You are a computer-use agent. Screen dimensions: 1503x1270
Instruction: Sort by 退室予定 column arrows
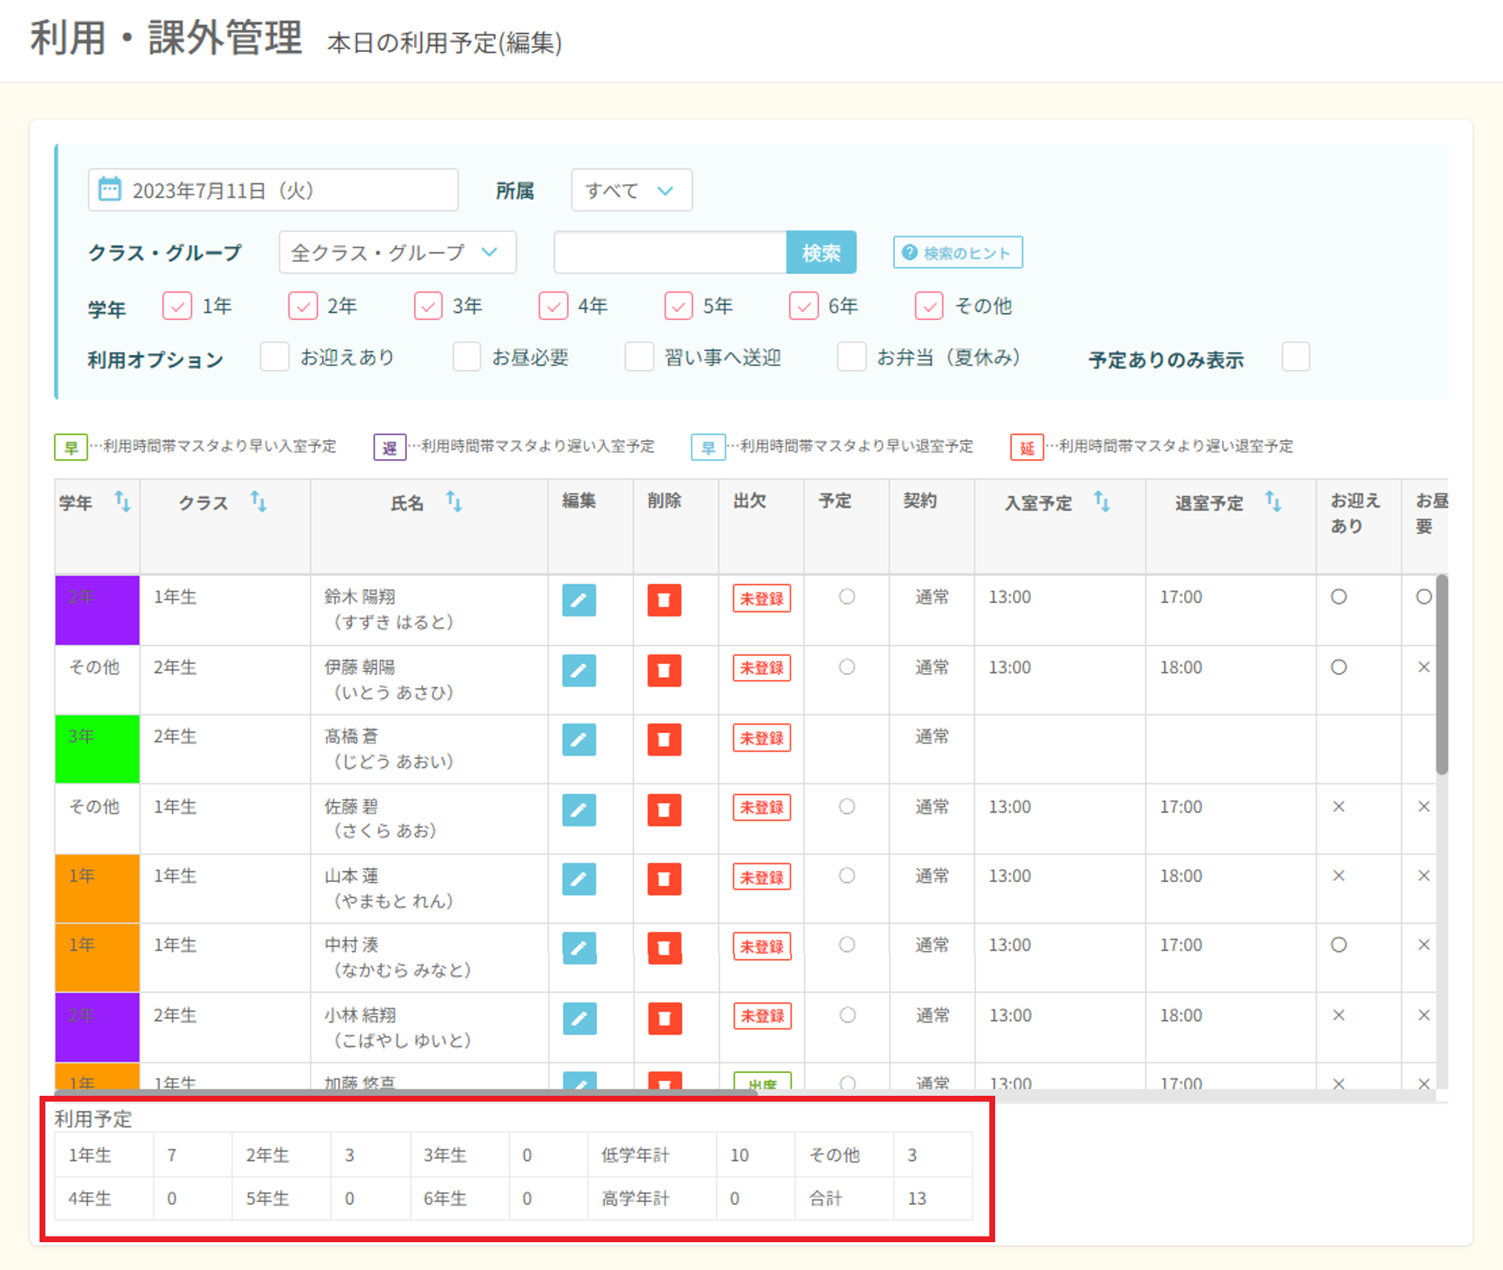[1273, 501]
